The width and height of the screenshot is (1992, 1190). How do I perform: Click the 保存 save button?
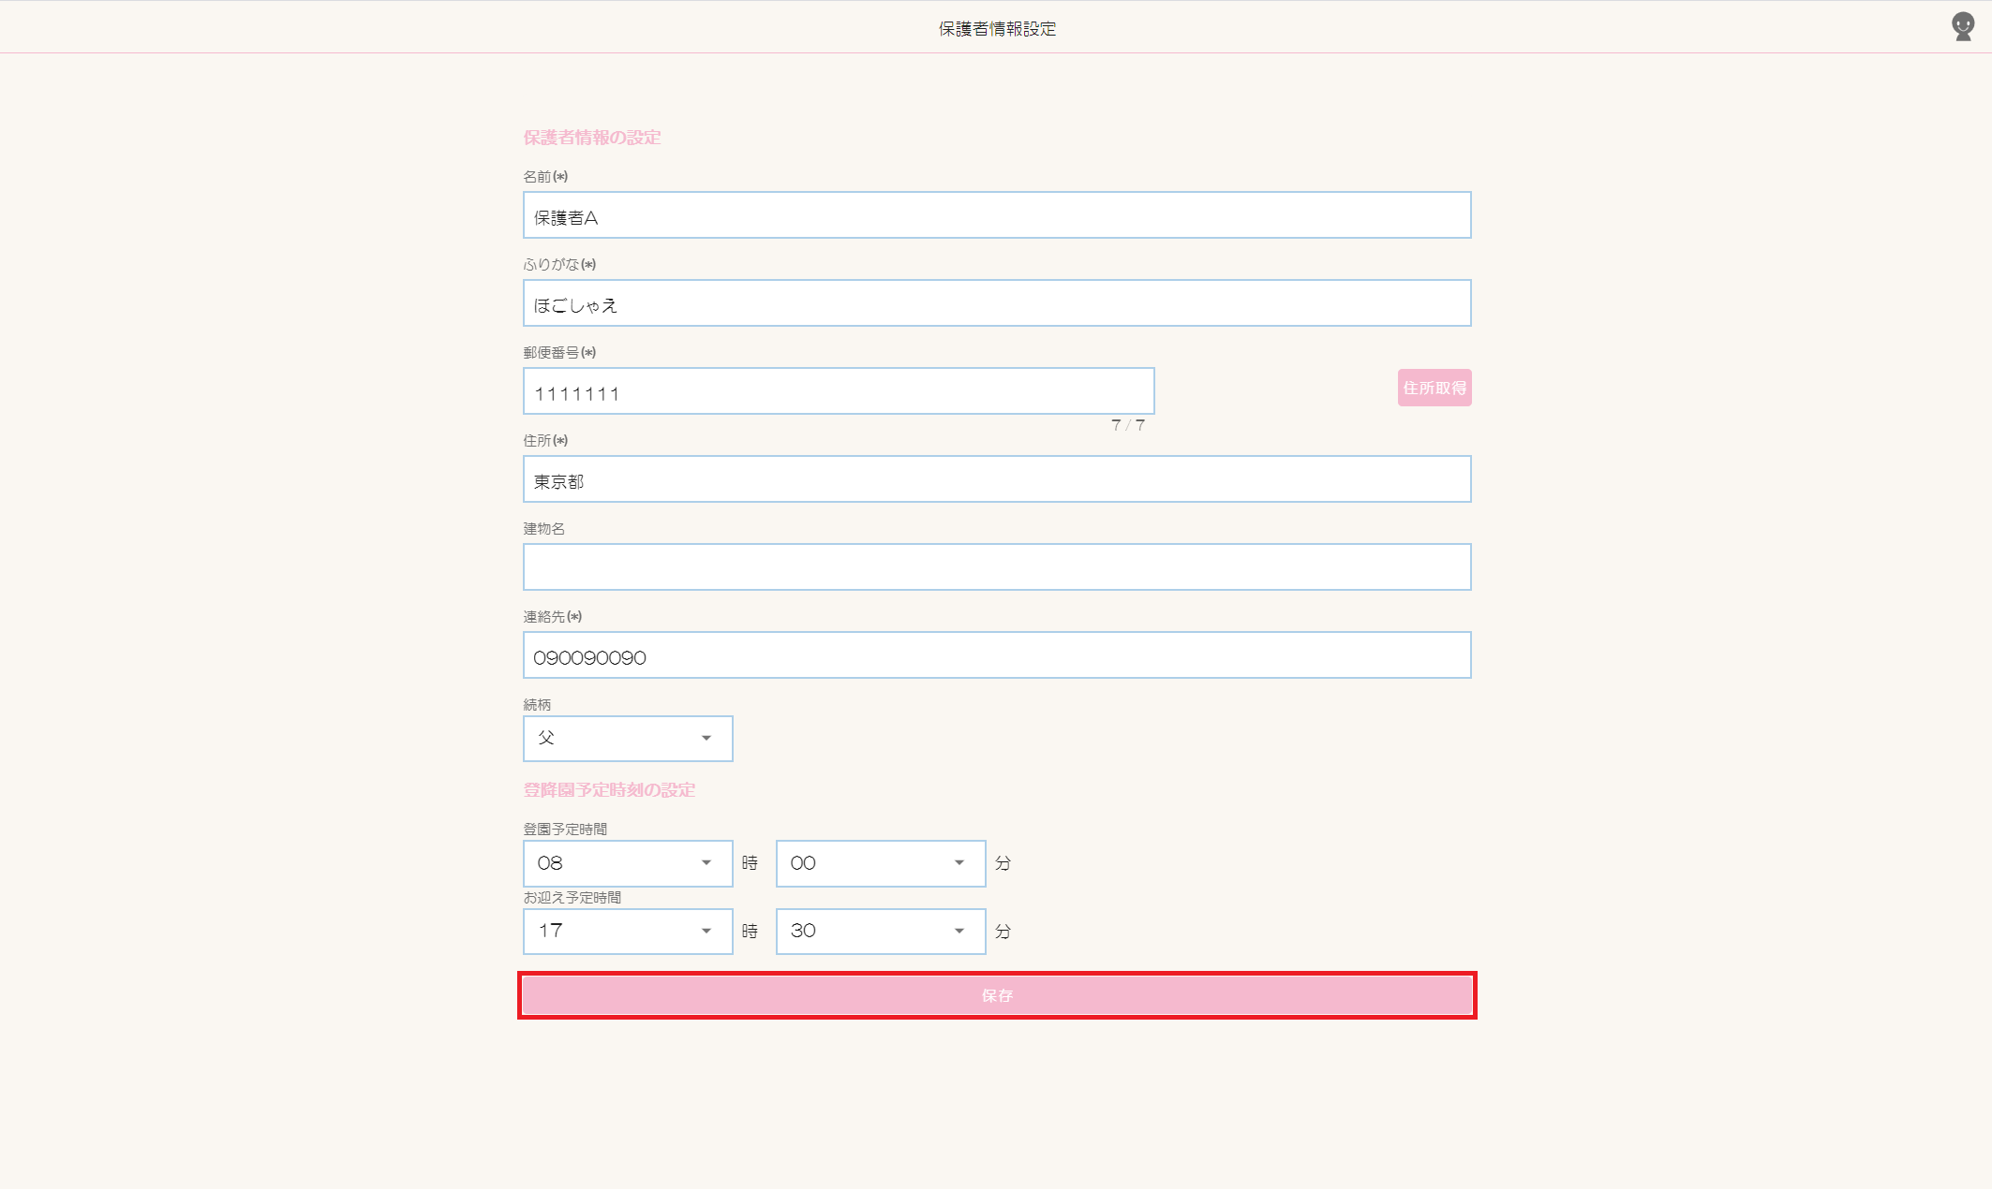997,995
